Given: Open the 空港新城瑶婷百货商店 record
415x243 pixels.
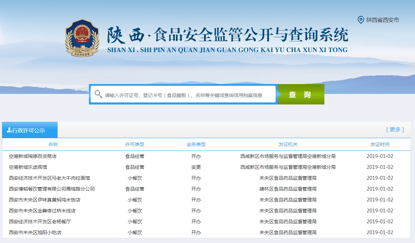Looking at the screenshot, I should 33,157.
